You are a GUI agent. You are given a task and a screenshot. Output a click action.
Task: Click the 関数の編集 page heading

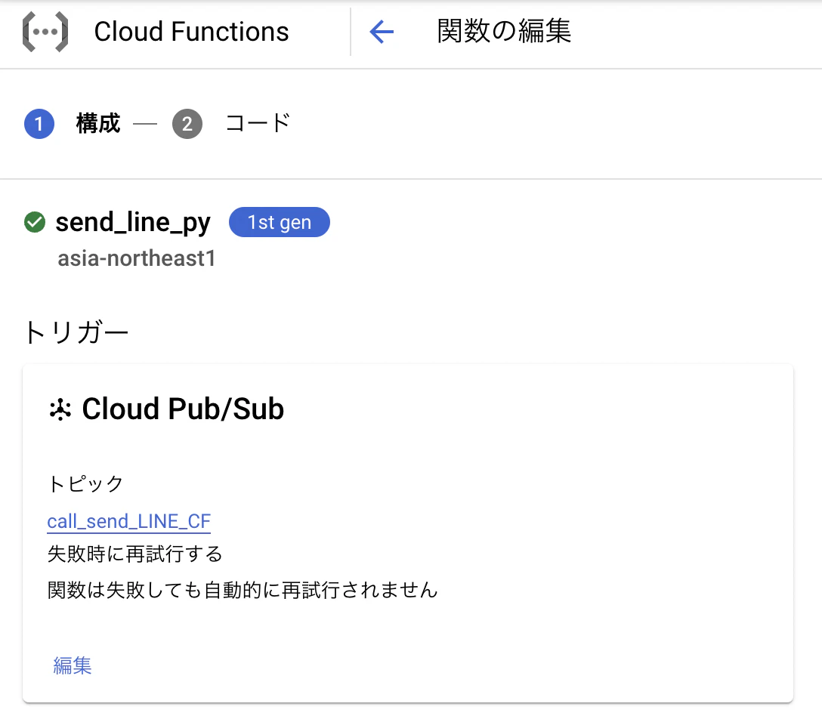click(504, 31)
